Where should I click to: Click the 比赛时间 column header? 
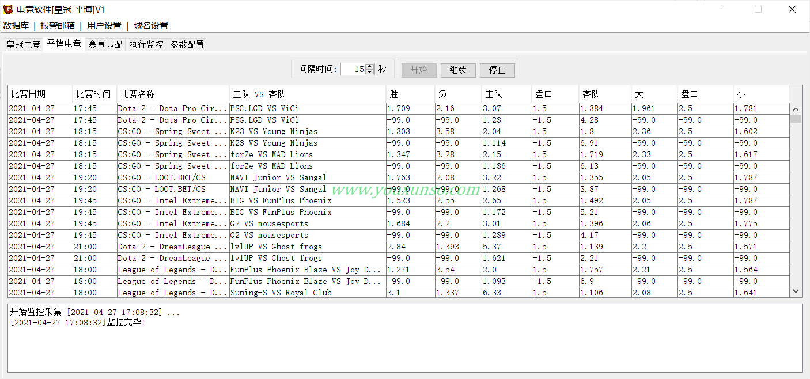(x=95, y=94)
